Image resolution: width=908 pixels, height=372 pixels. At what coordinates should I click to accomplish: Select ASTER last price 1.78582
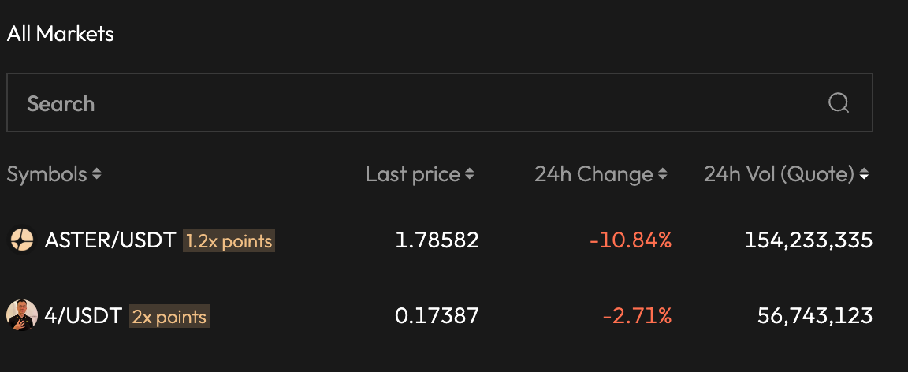click(437, 240)
